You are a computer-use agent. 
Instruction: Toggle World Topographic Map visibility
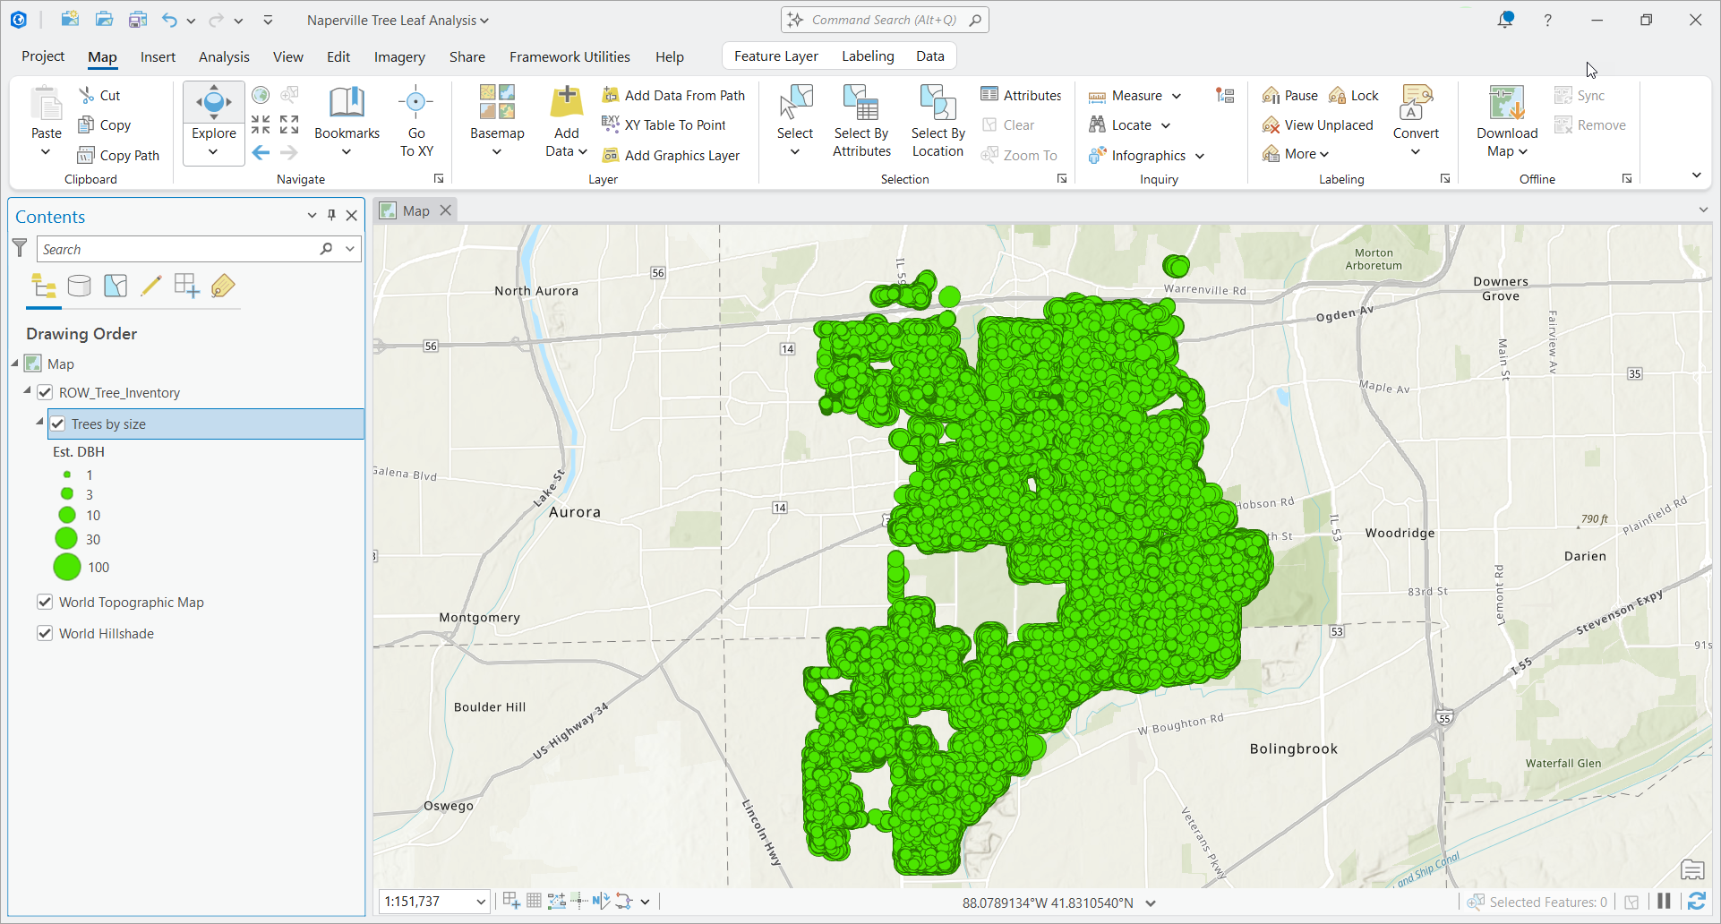point(45,602)
